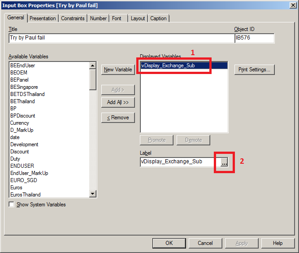Screen dimensions: 299x253
Task: Select vDisplay_Exchange_Sub in Displayed Variables
Action: coord(184,65)
